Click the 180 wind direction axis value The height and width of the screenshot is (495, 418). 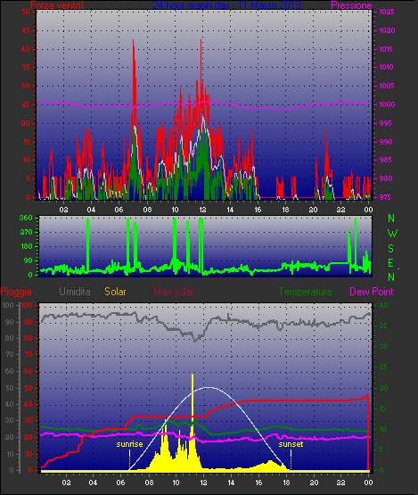pyautogui.click(x=26, y=246)
